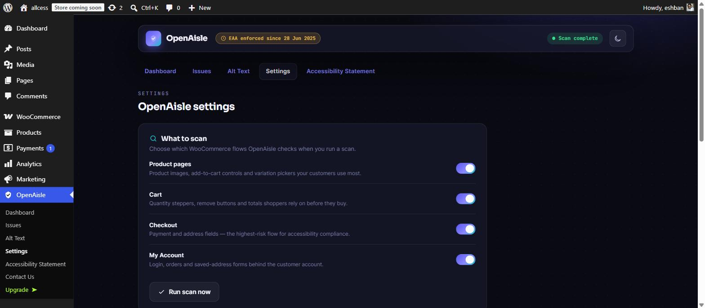Open the Issues submenu link in sidebar
The height and width of the screenshot is (308, 705).
click(x=13, y=225)
